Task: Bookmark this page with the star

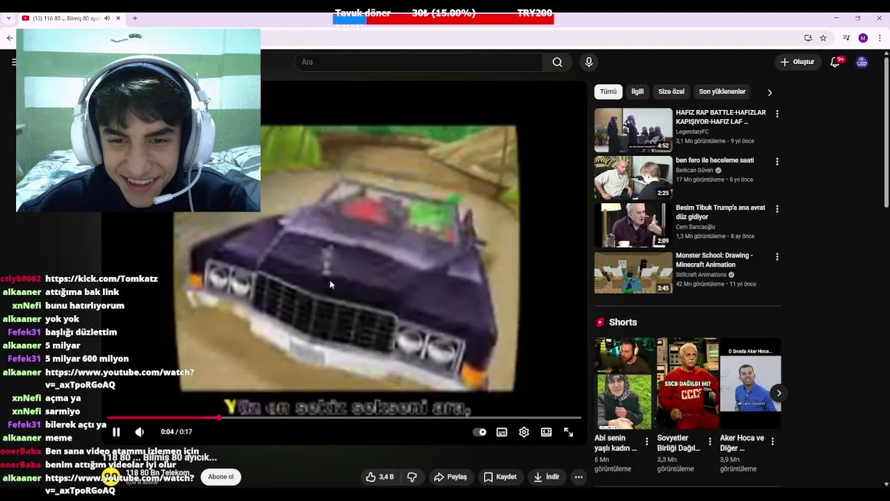Action: [823, 38]
